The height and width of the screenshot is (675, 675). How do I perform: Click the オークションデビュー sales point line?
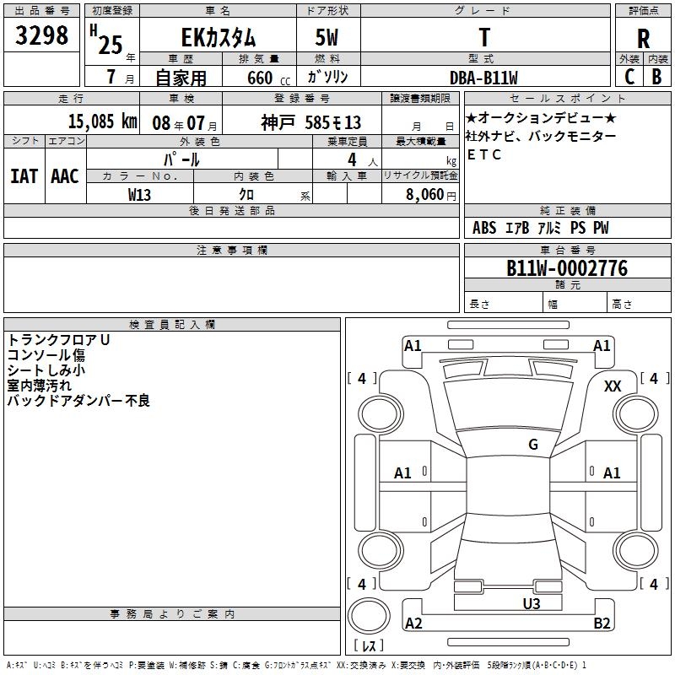[541, 117]
